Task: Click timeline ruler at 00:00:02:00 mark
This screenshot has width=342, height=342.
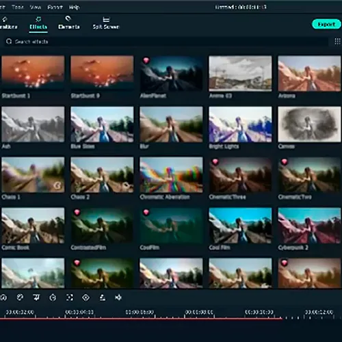Action: (20, 312)
